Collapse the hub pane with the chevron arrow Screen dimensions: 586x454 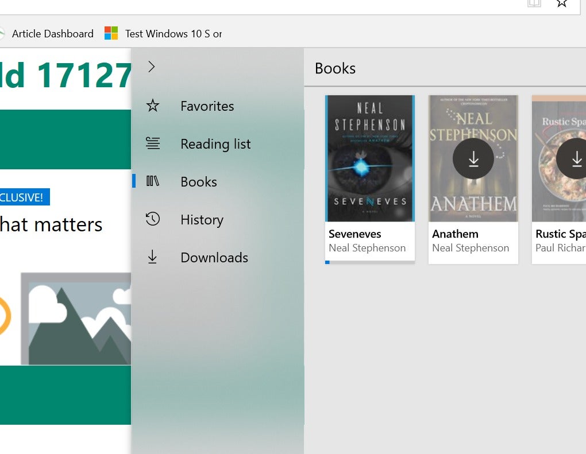[x=151, y=67]
